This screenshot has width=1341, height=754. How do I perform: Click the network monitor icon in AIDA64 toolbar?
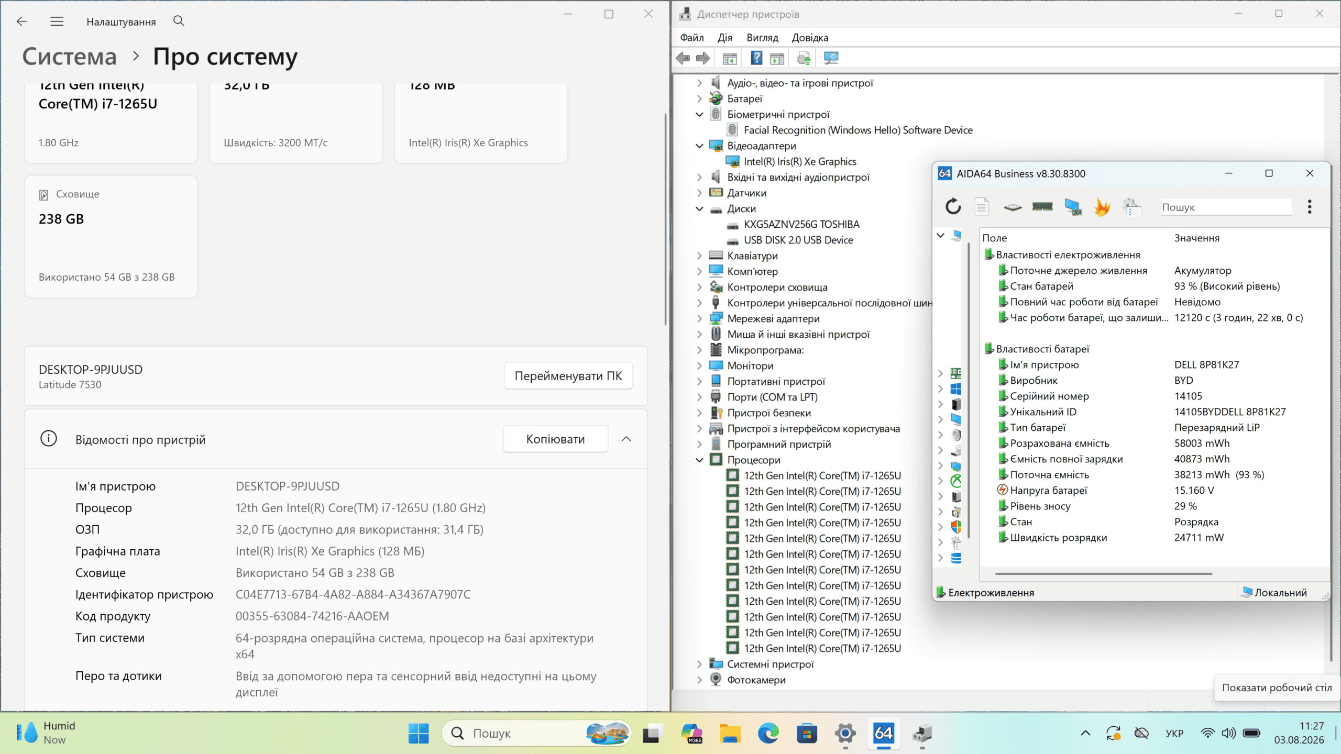coord(1073,207)
